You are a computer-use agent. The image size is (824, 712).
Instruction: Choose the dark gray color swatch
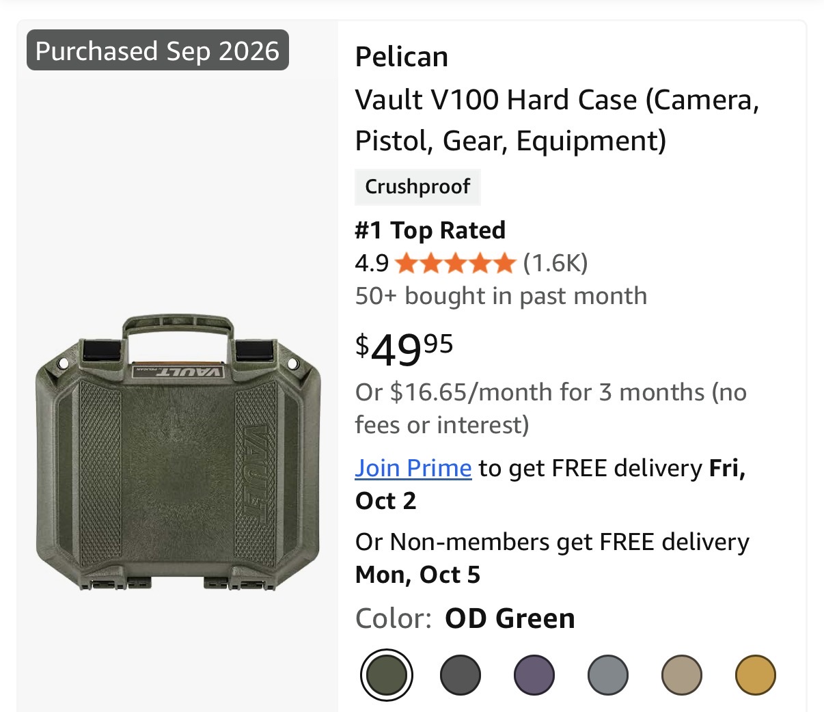click(x=461, y=675)
